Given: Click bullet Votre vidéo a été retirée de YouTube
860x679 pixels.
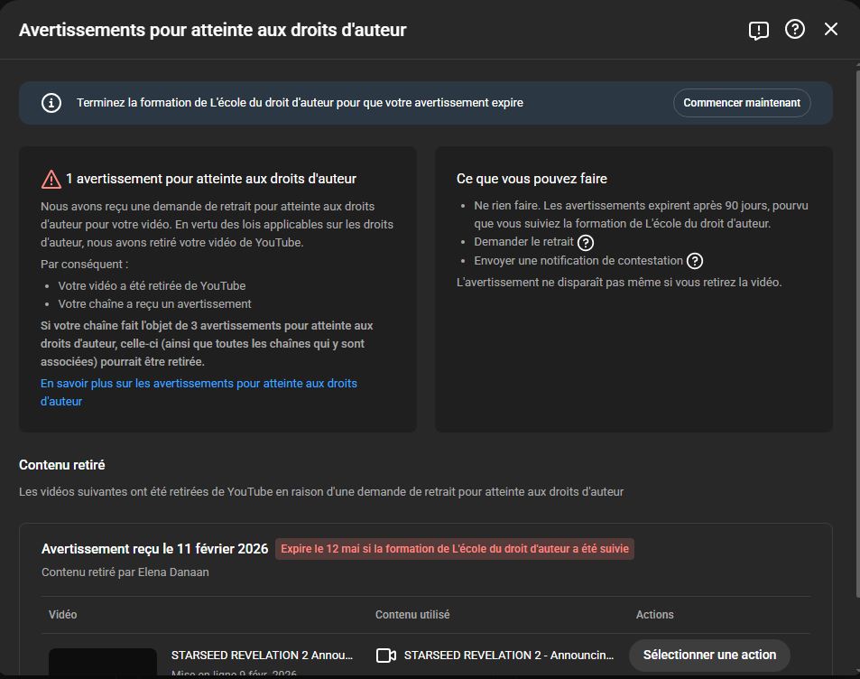Looking at the screenshot, I should (x=152, y=286).
